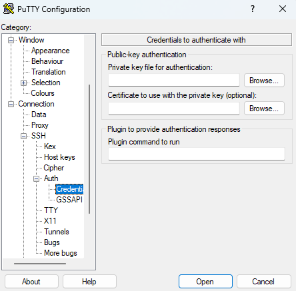Viewport: 296px width, 291px height.
Task: Open the TTY category
Action: coord(51,210)
